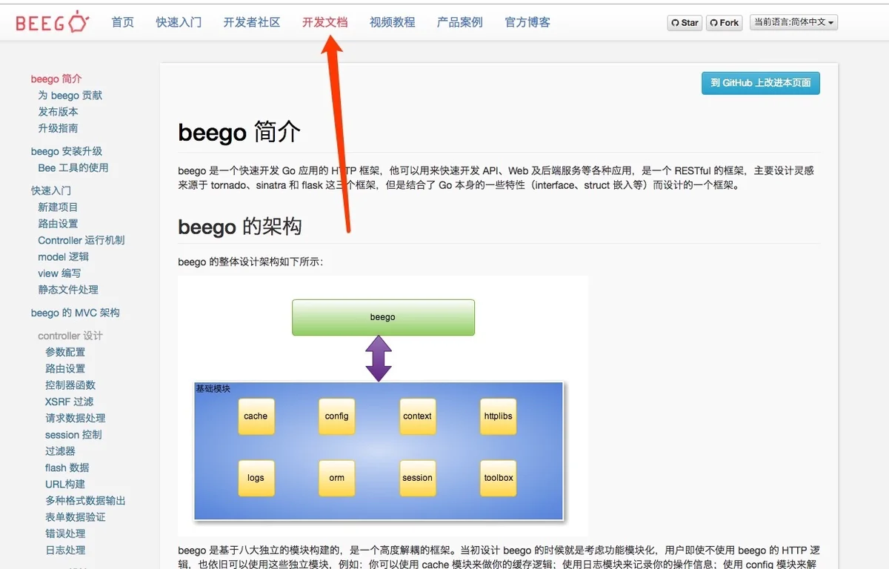Select 快速入门 section in sidebar

51,190
